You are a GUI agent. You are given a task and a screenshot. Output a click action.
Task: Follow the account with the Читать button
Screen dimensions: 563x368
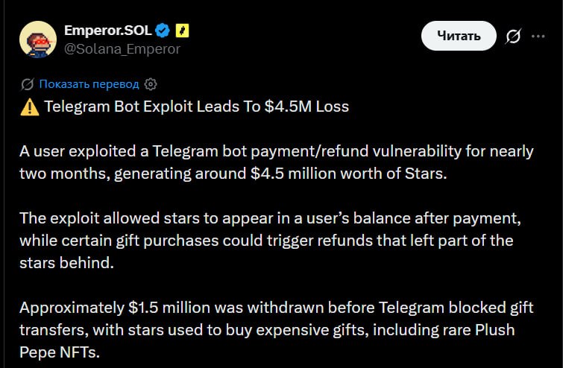coord(459,36)
